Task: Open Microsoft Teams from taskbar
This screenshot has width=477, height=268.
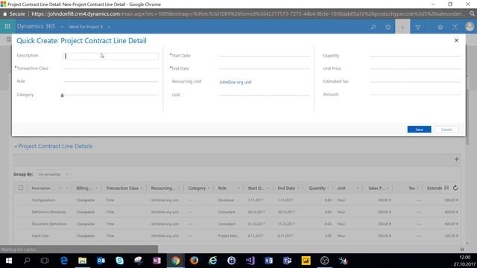Action: [x=287, y=261]
